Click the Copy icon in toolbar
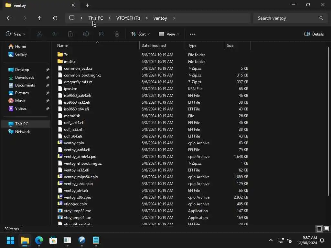The height and width of the screenshot is (248, 331). 55,34
